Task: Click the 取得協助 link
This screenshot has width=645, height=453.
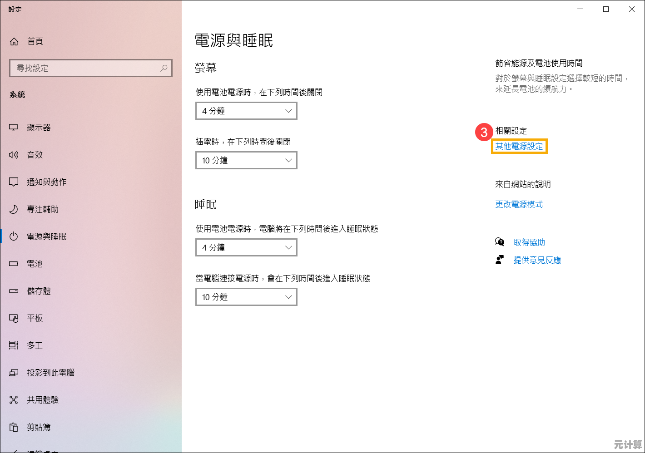Action: pos(529,242)
